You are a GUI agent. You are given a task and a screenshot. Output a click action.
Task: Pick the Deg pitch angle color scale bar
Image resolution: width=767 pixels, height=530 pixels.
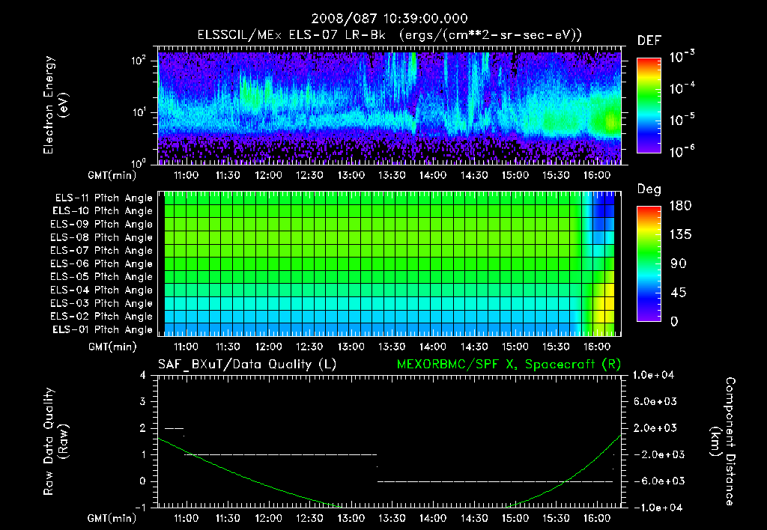[649, 264]
